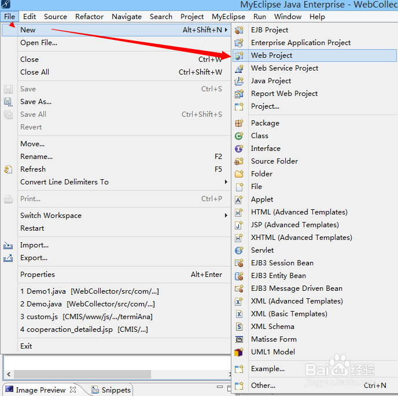Click the Export icon in File menu

point(8,258)
